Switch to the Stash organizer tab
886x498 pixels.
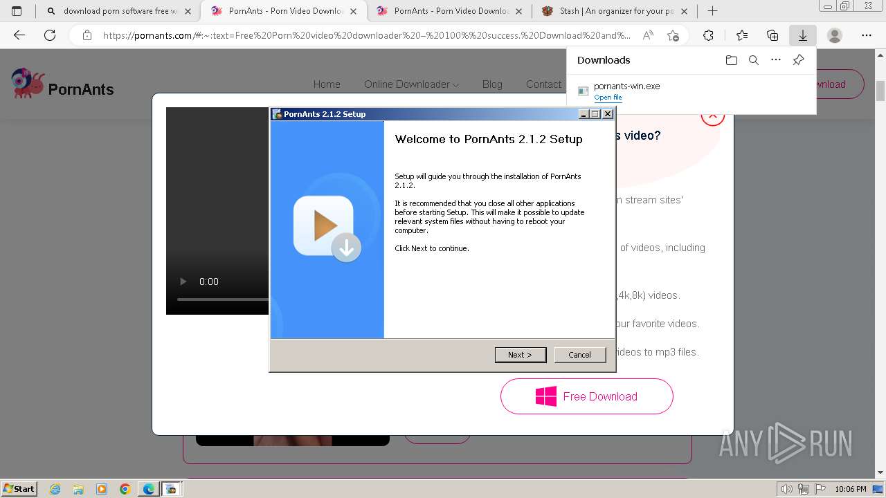(x=615, y=11)
